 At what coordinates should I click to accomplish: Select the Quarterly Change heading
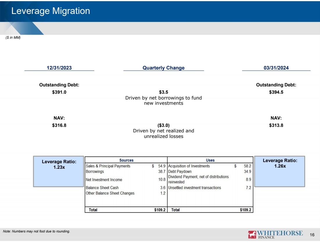163,68
